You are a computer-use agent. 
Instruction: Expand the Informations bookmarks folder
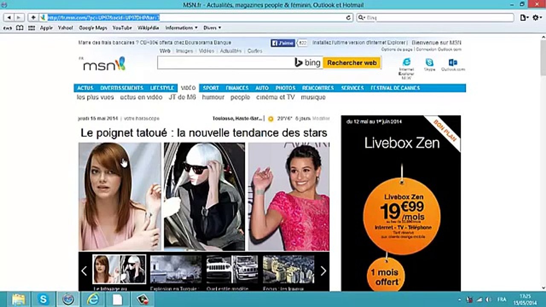coord(181,28)
